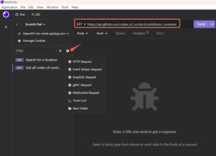Image resolution: width=216 pixels, height=156 pixels.
Task: Open the sort order arrows icon
Action: [x=60, y=51]
